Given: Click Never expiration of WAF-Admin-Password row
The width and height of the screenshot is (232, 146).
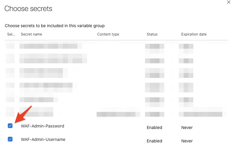Looking at the screenshot, I should click(187, 127).
